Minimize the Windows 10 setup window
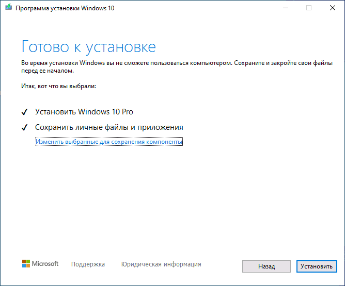Image resolution: width=345 pixels, height=286 pixels. (x=286, y=8)
